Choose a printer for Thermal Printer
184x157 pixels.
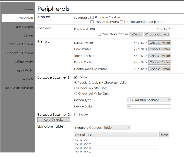point(160,56)
